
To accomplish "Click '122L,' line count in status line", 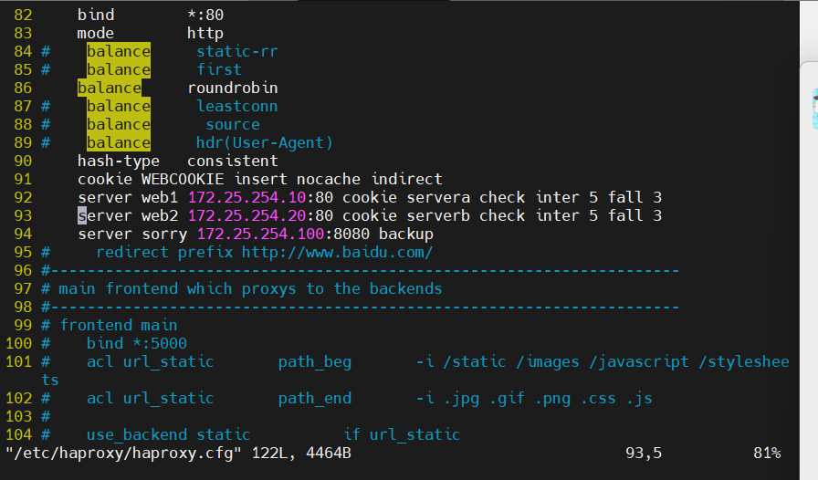I will 274,453.
